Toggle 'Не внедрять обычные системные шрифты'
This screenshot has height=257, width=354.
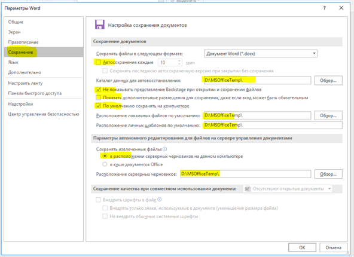105,216
